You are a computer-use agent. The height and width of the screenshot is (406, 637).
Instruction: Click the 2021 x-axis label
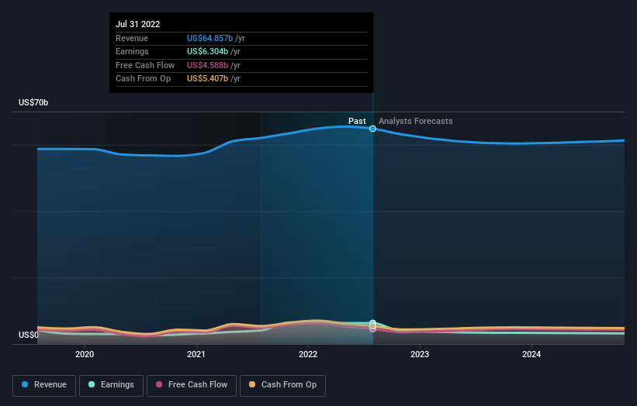(x=196, y=354)
